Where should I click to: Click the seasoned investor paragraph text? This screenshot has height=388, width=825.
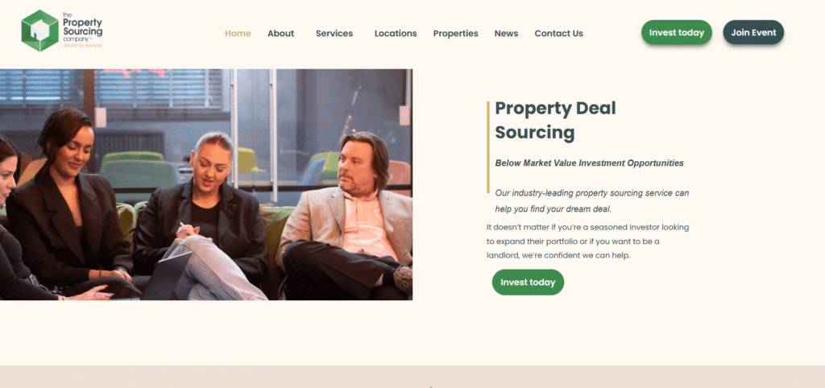(587, 241)
